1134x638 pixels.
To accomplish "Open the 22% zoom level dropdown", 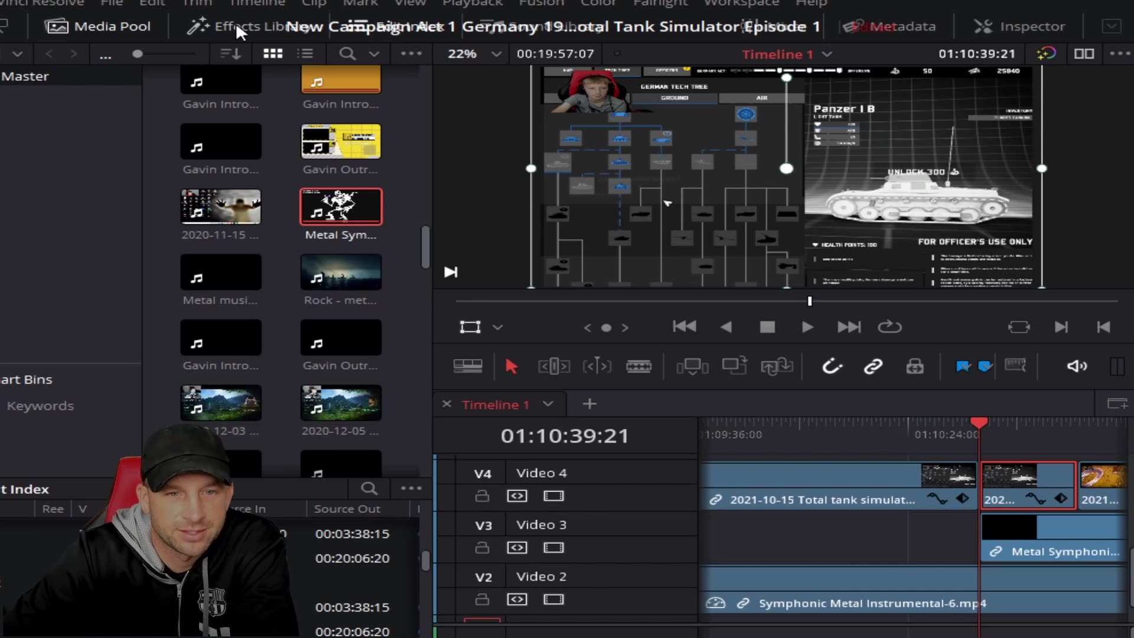I will 496,54.
